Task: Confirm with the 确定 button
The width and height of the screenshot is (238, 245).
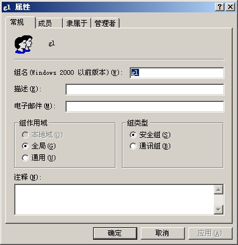Action: click(115, 233)
